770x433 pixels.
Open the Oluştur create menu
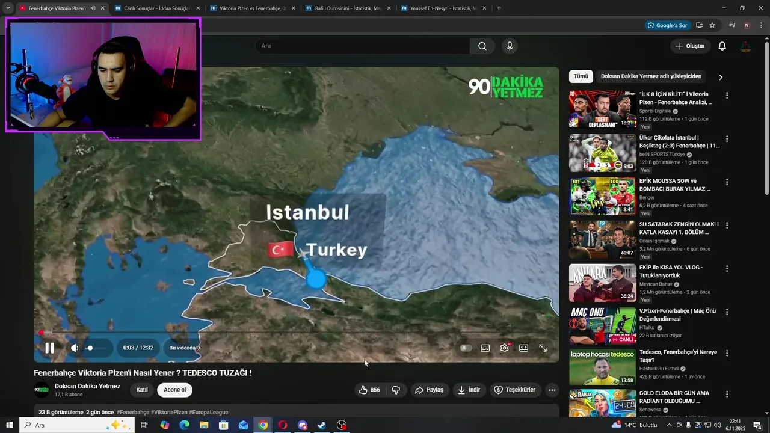tap(690, 46)
